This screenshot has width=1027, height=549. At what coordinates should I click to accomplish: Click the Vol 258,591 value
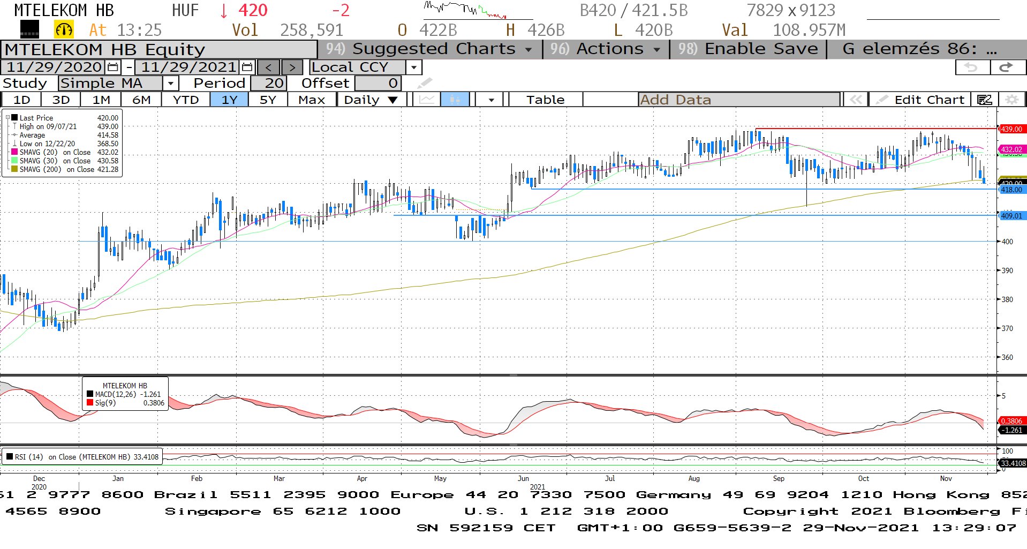(x=312, y=30)
